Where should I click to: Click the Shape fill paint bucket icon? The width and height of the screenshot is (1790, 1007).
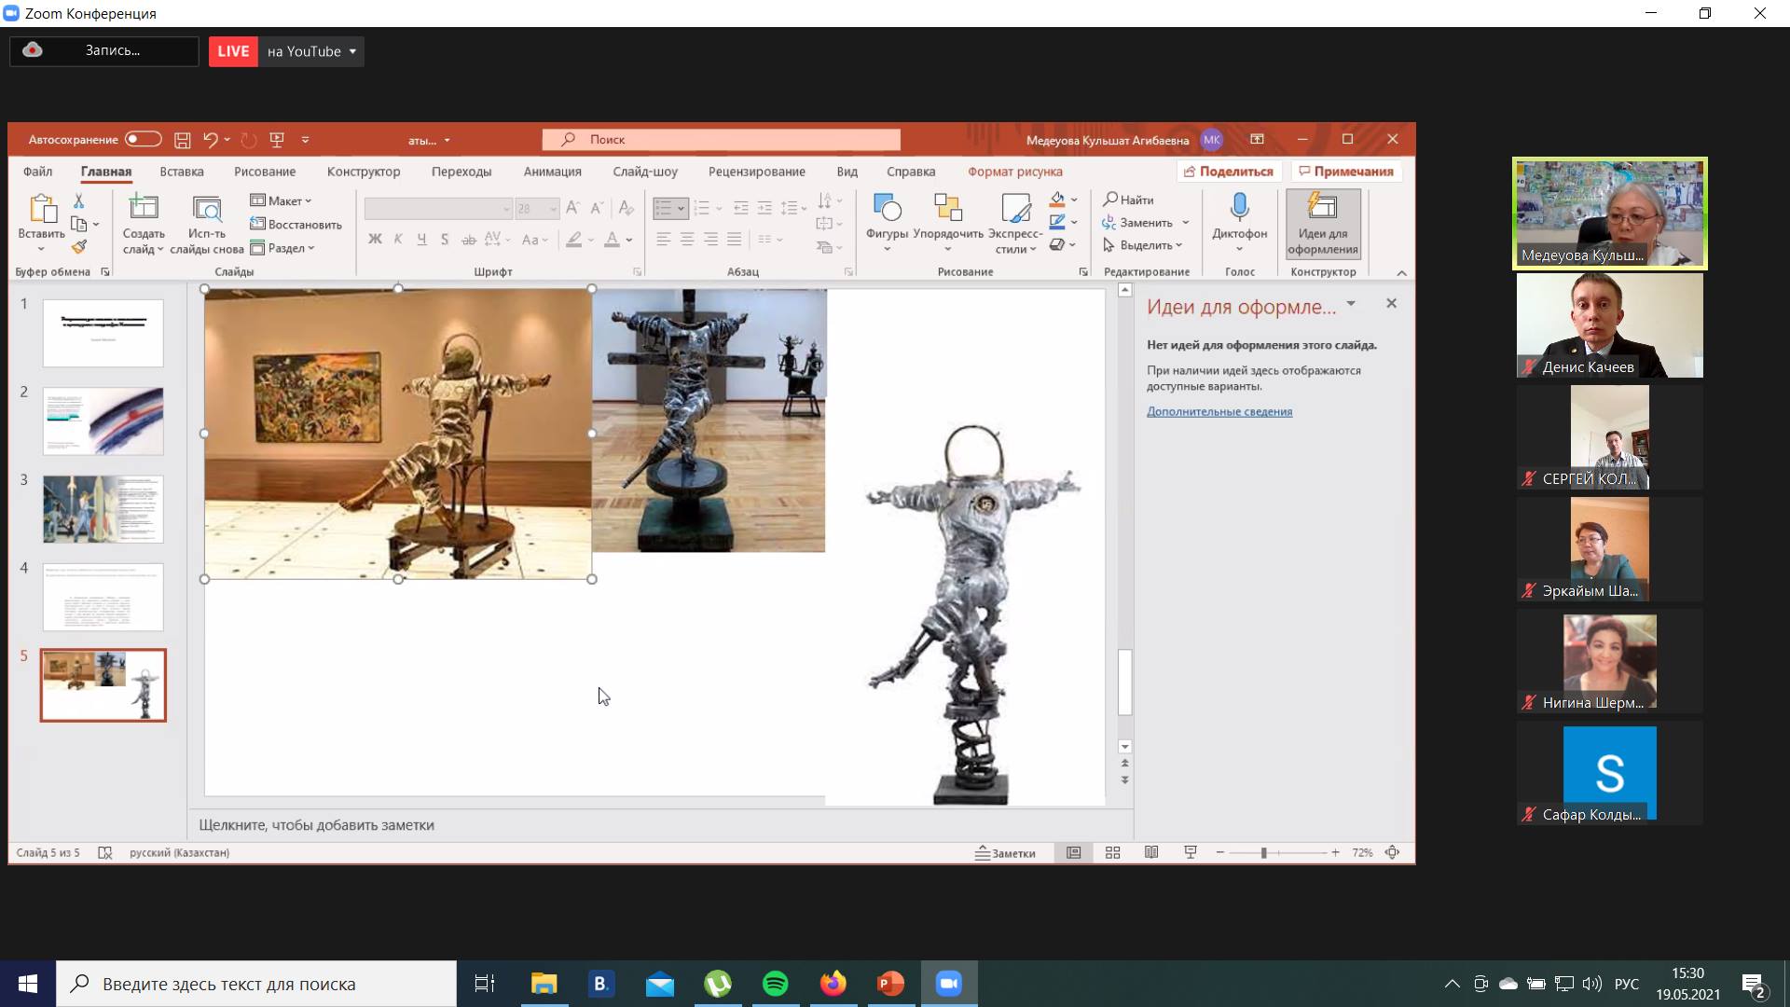[x=1057, y=200]
